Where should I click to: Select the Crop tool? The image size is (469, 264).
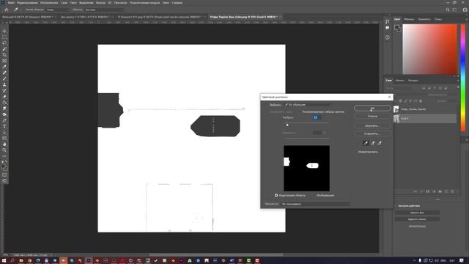[x=4, y=55]
